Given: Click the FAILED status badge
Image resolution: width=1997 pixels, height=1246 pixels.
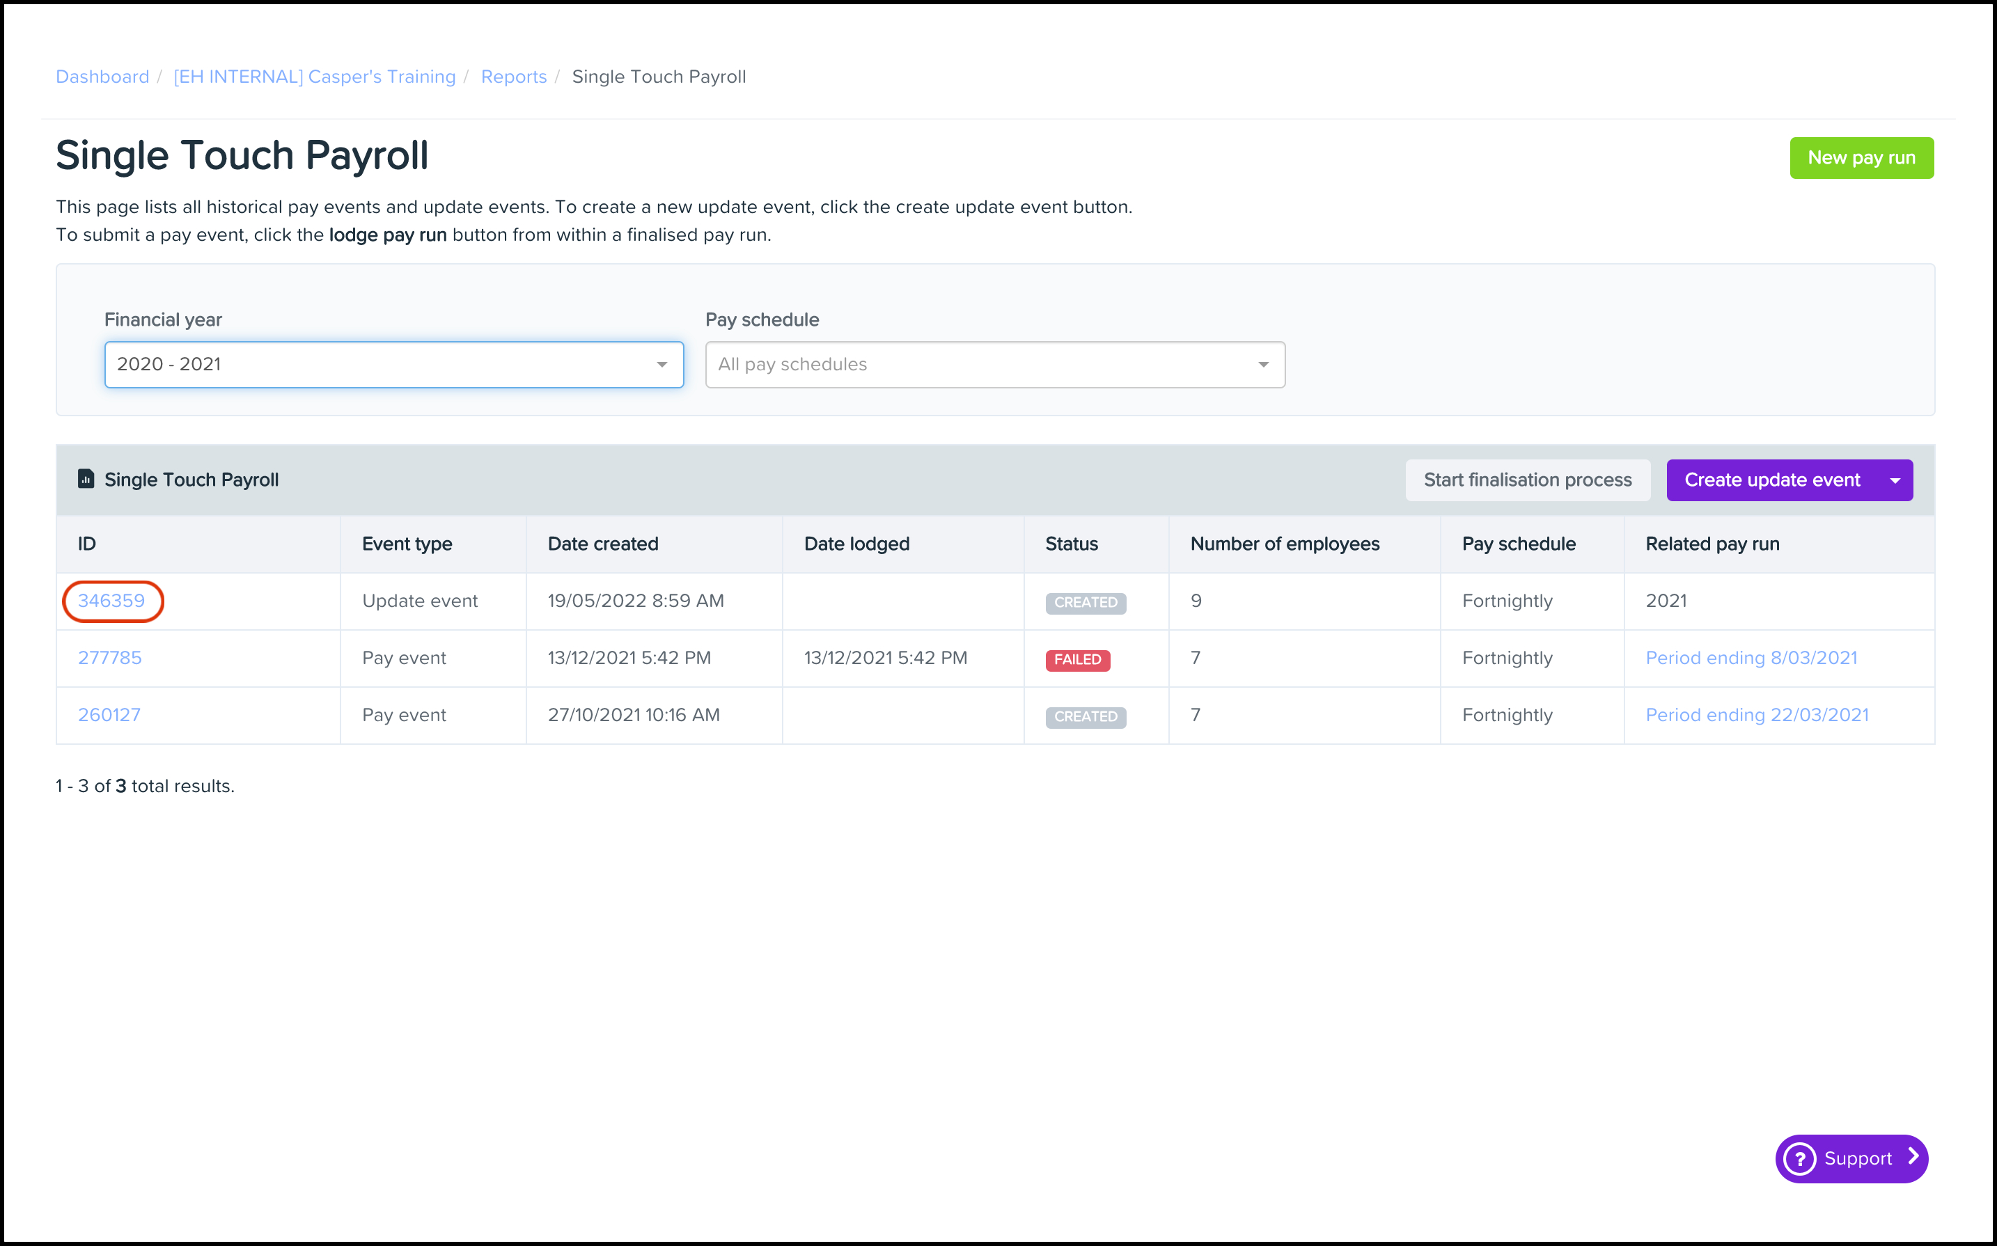Looking at the screenshot, I should coord(1077,659).
